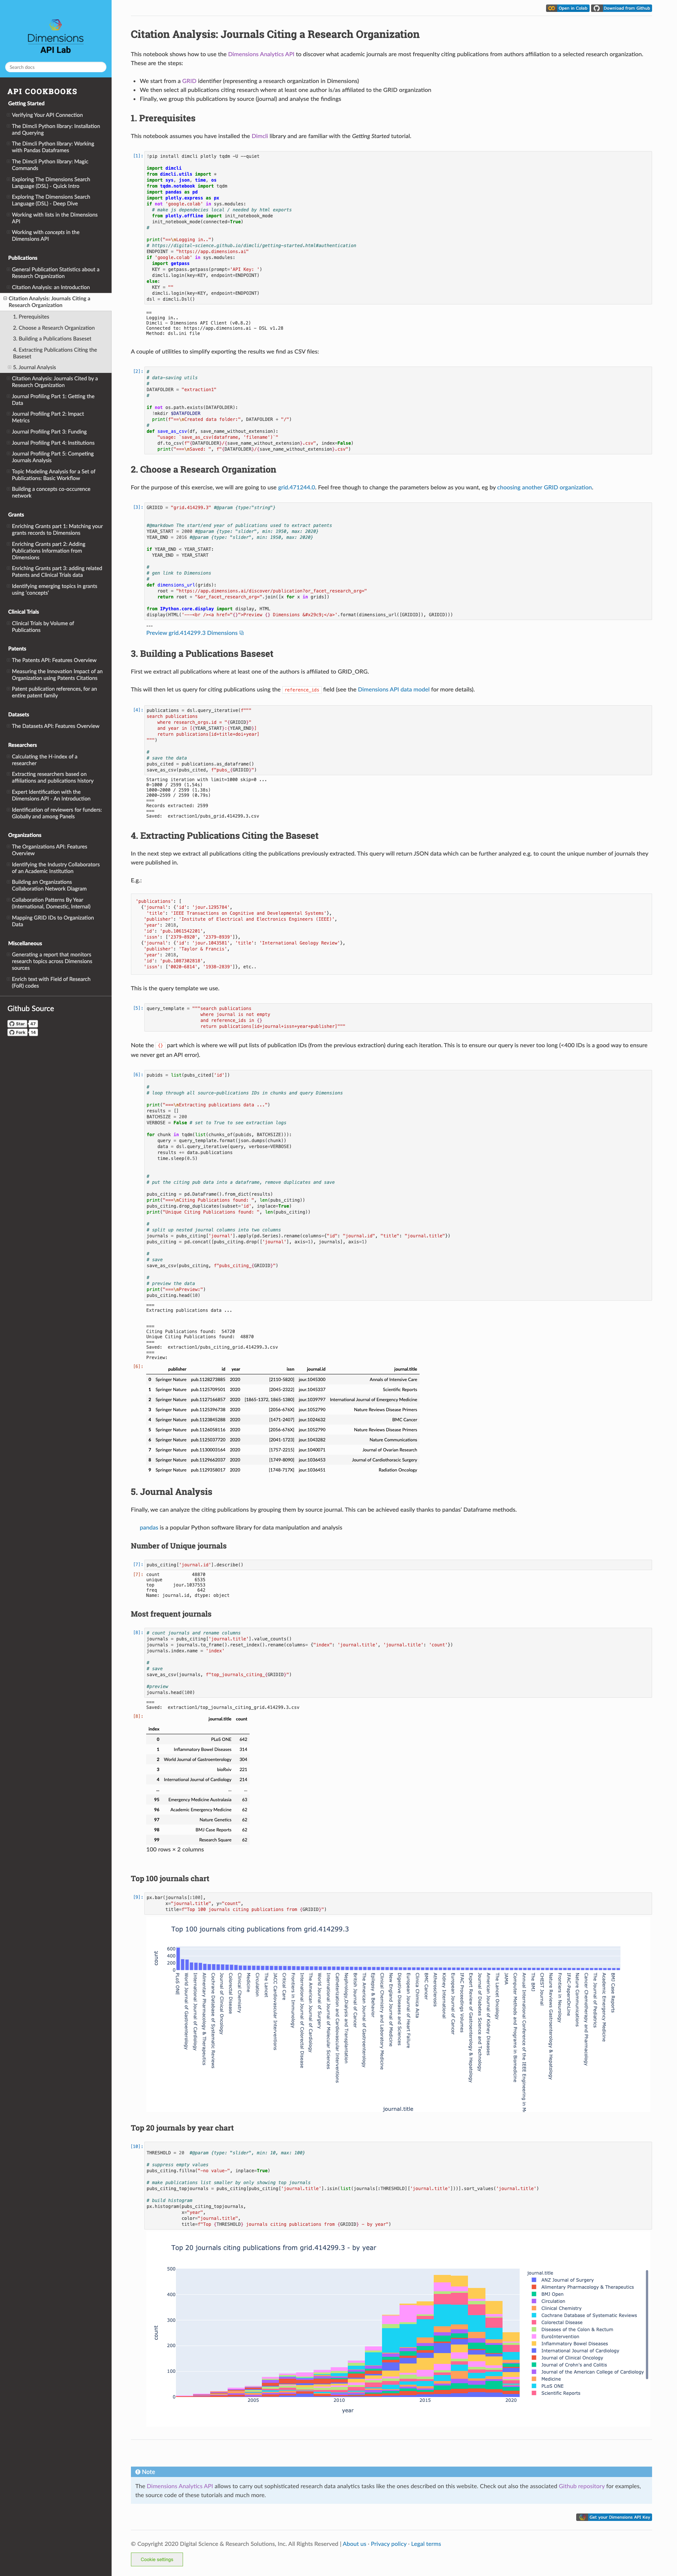This screenshot has width=677, height=2576.
Task: Click the Get your Dimensions API Key badge
Action: [615, 2517]
